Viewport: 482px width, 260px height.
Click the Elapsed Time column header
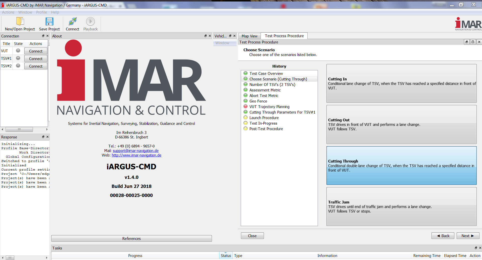[x=455, y=255]
